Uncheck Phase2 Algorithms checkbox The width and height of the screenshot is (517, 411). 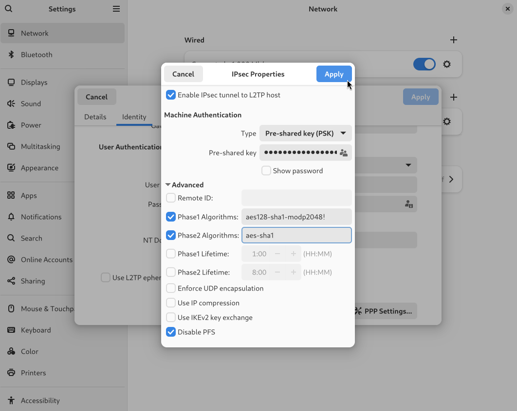click(171, 235)
